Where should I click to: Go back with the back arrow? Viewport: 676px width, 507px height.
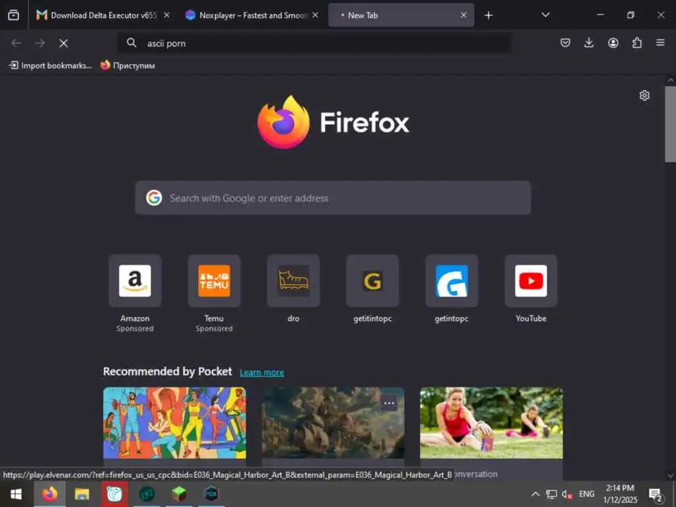pos(16,43)
